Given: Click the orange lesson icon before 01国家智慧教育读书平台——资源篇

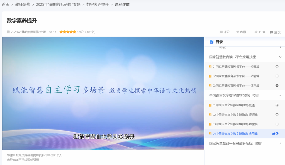Looking at the screenshot, I should tap(210, 67).
